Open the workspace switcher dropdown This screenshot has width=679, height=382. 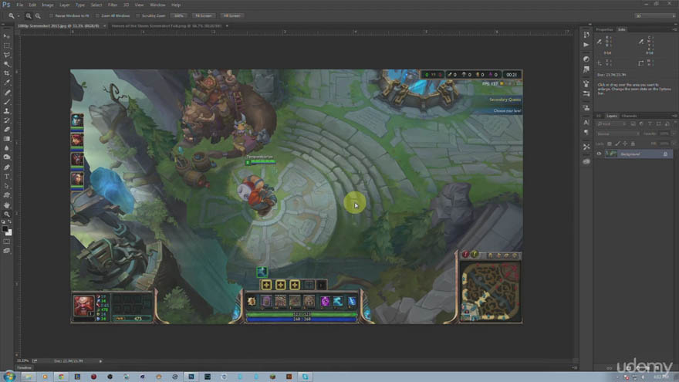(655, 16)
